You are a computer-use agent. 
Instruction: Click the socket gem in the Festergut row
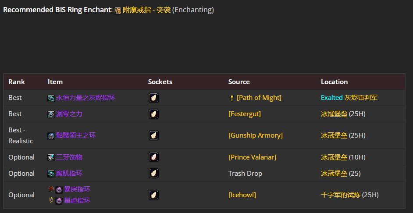(153, 114)
